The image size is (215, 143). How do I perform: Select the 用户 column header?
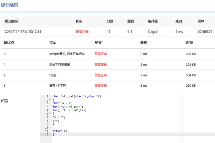[200, 21]
